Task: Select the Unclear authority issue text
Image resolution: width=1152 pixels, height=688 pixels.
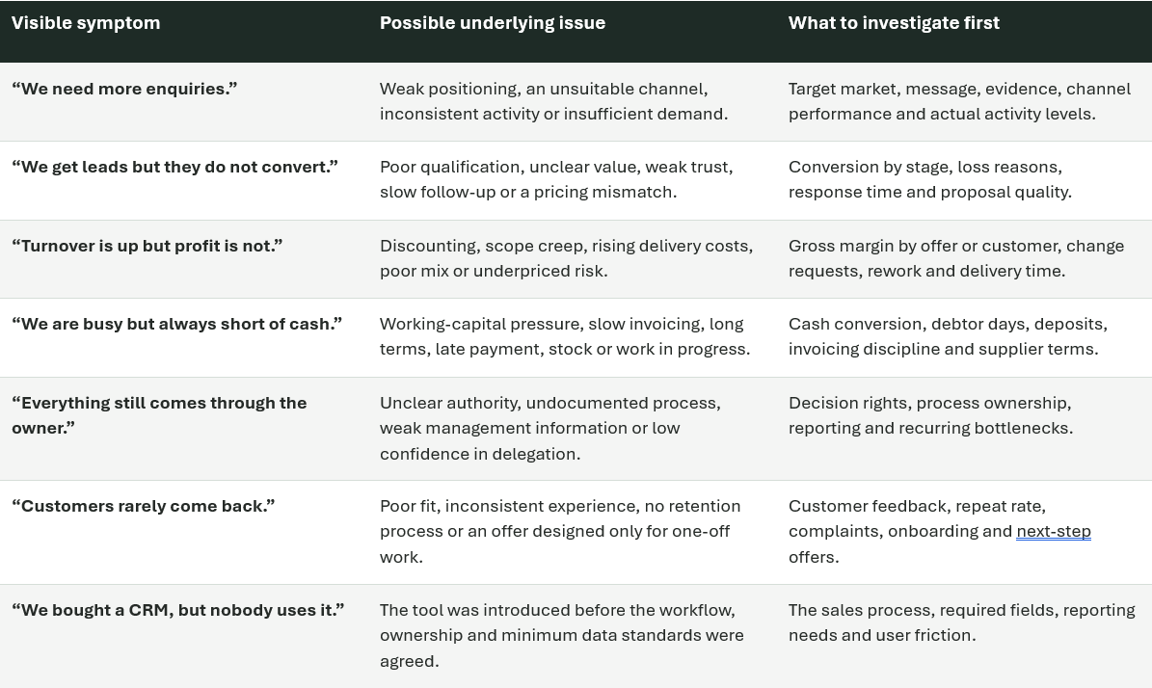Action: point(550,428)
